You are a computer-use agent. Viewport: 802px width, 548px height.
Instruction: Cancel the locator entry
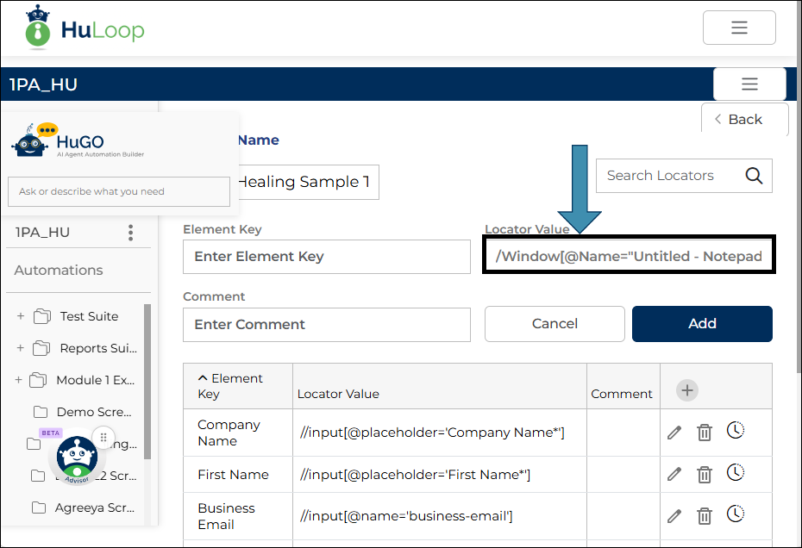[555, 324]
